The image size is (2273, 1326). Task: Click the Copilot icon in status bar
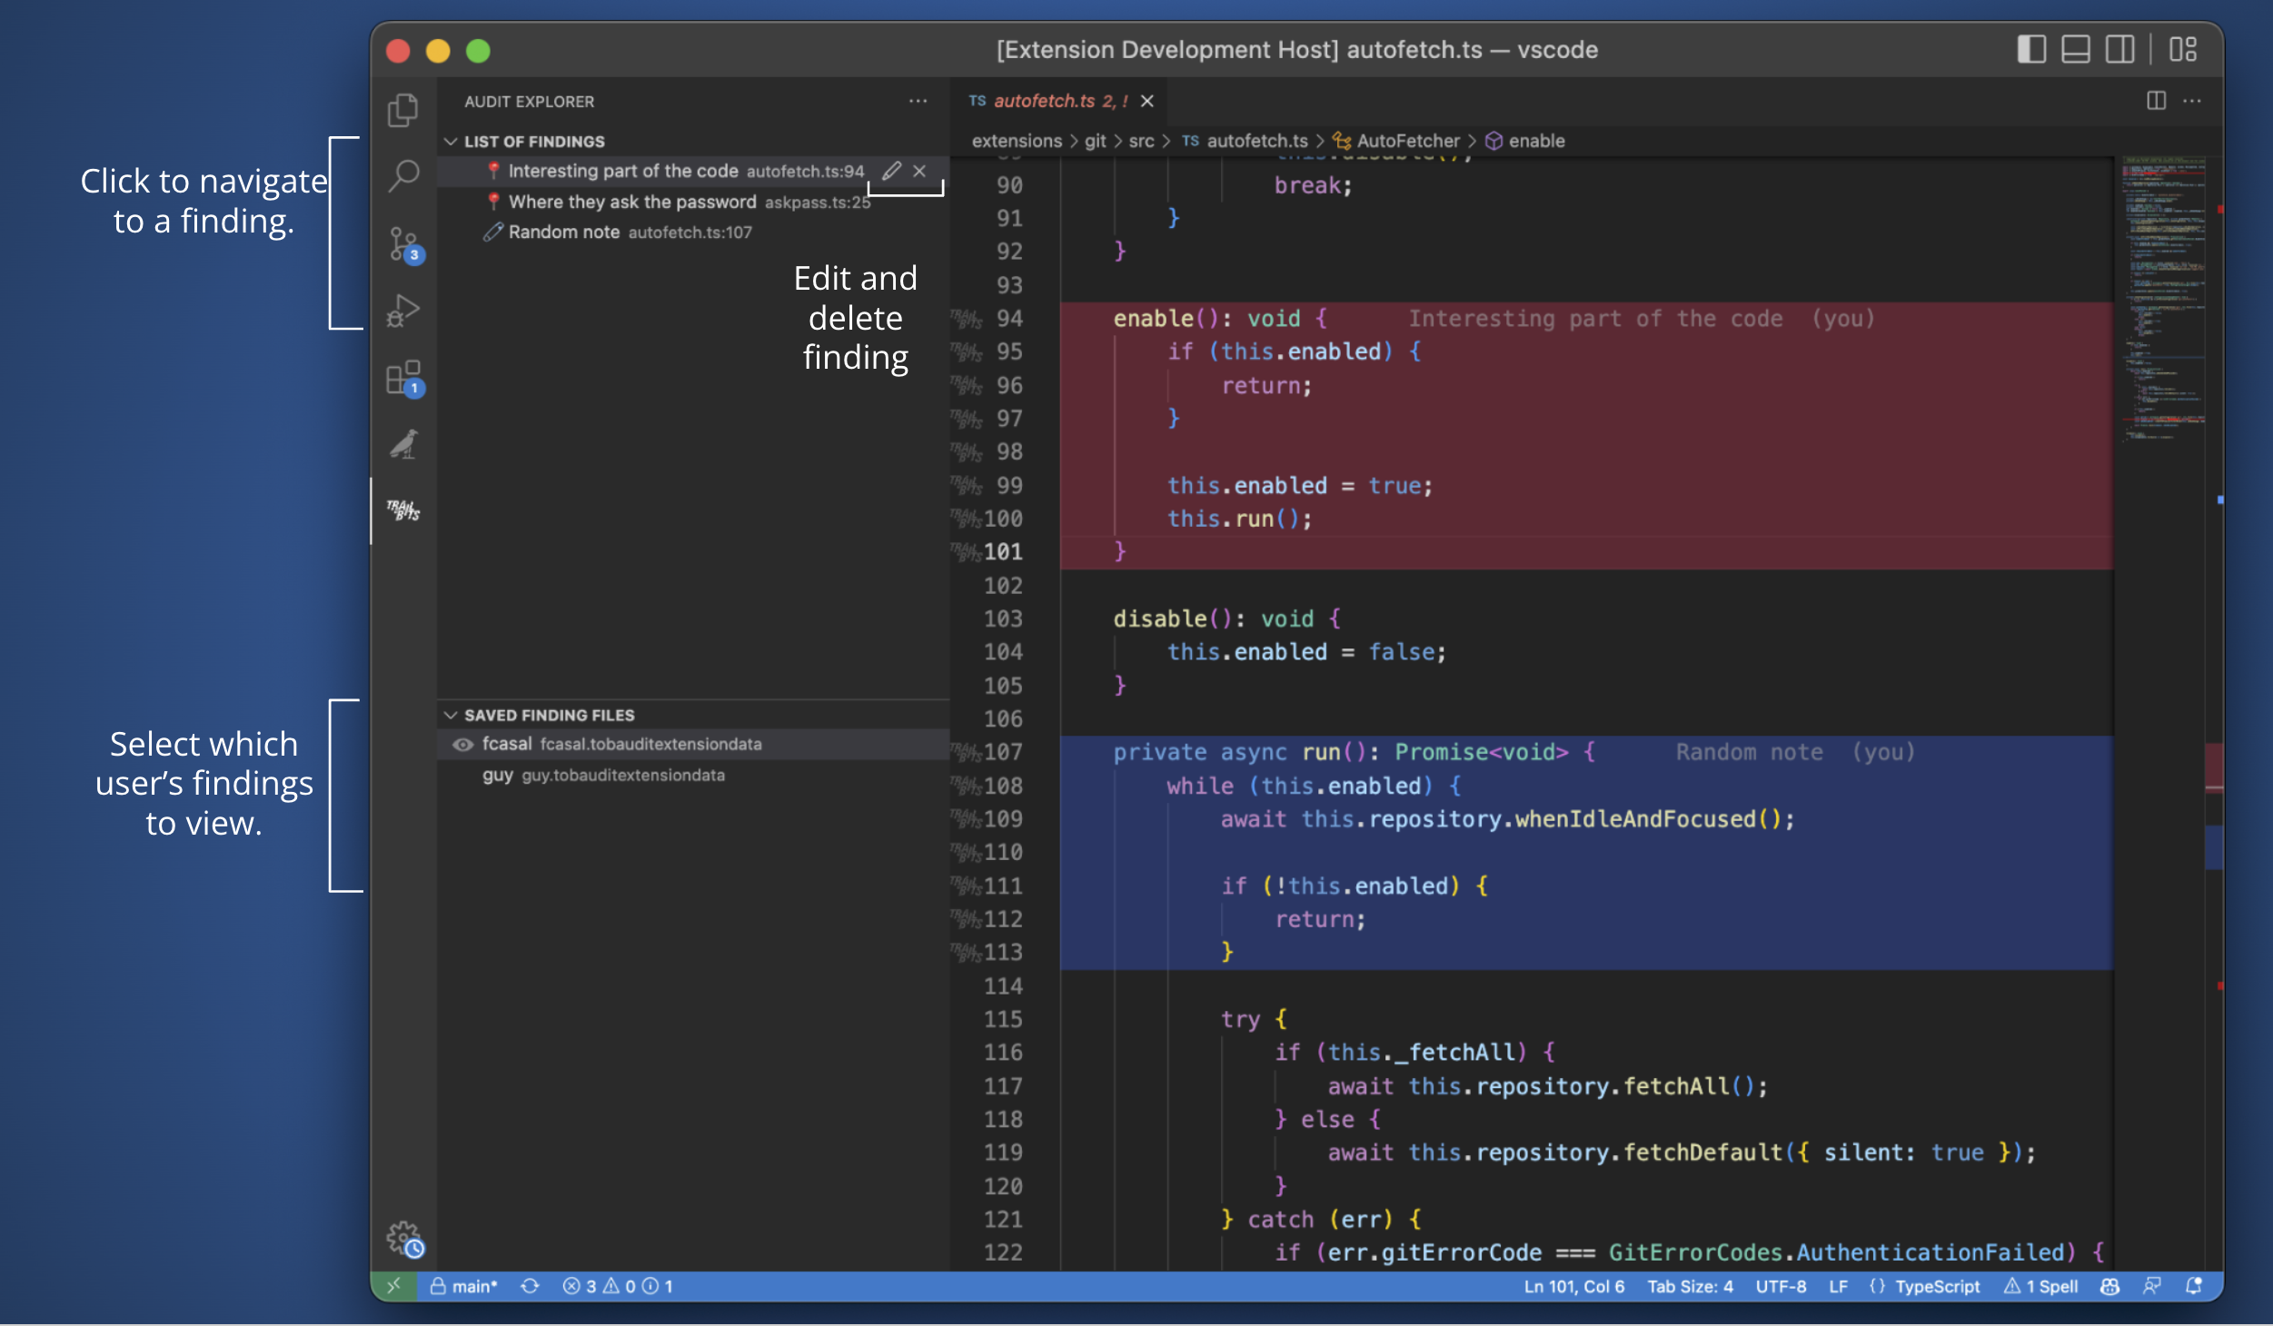pyautogui.click(x=2109, y=1286)
